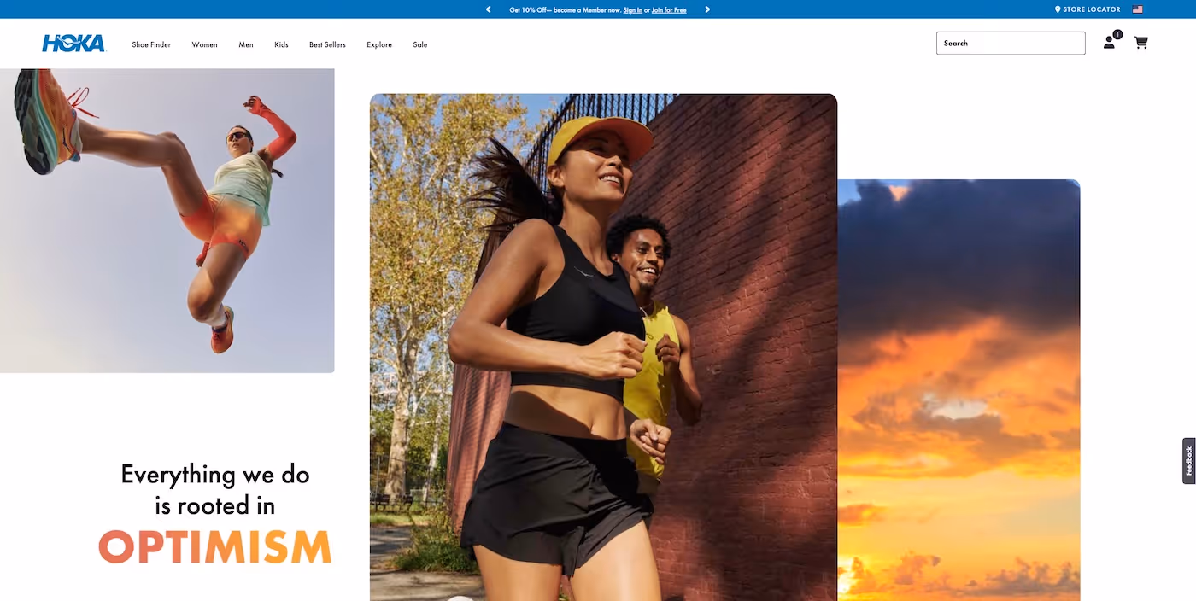The image size is (1196, 601).
Task: Open the shopping cart icon
Action: [x=1140, y=41]
